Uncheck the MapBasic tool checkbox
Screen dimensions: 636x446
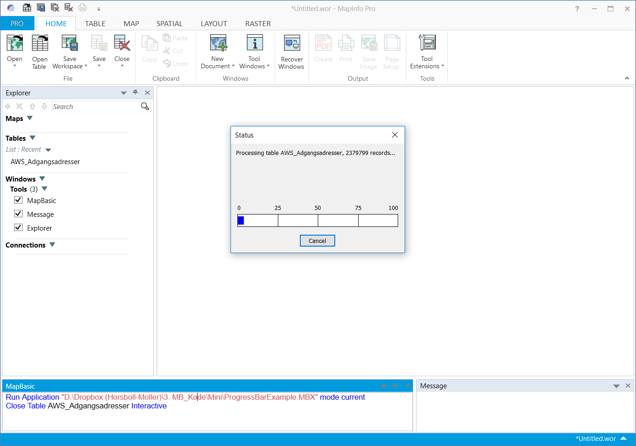point(18,200)
